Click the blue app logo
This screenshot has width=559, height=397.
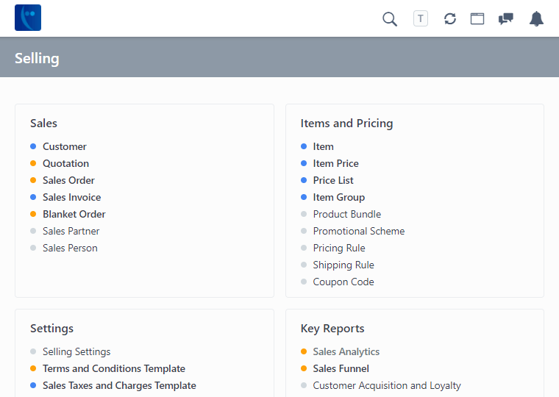click(28, 18)
